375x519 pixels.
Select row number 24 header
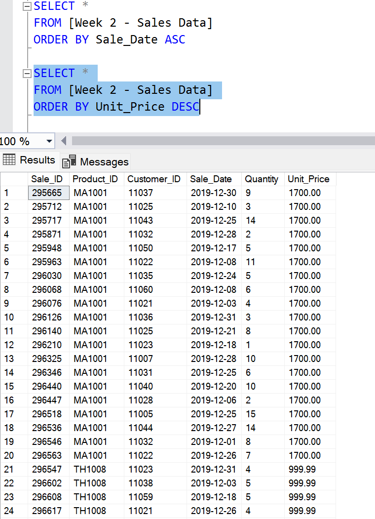coord(14,511)
